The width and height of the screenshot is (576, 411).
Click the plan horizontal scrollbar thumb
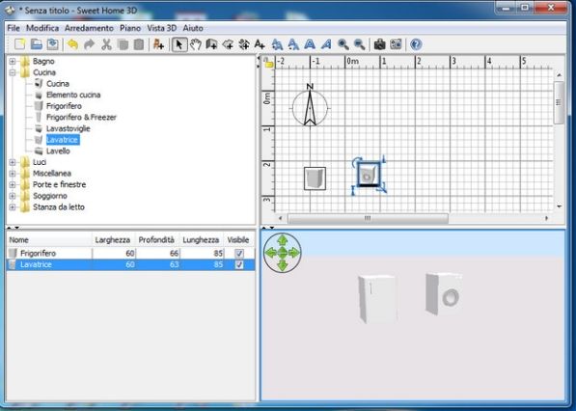tap(368, 218)
